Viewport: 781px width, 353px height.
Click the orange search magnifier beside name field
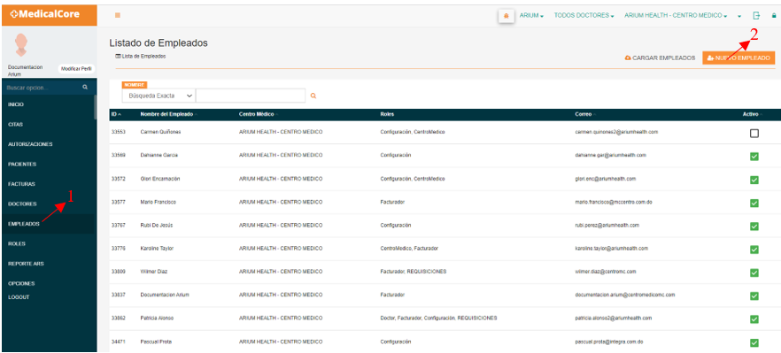(x=313, y=96)
